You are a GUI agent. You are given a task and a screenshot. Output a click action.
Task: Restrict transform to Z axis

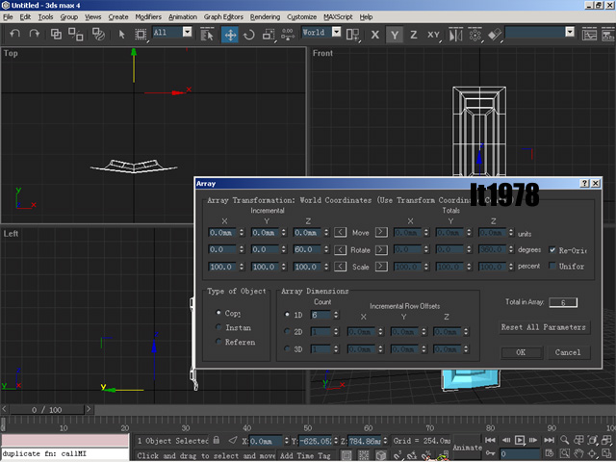[x=413, y=35]
